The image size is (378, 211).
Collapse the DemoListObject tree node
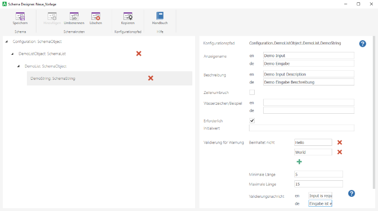pos(13,54)
